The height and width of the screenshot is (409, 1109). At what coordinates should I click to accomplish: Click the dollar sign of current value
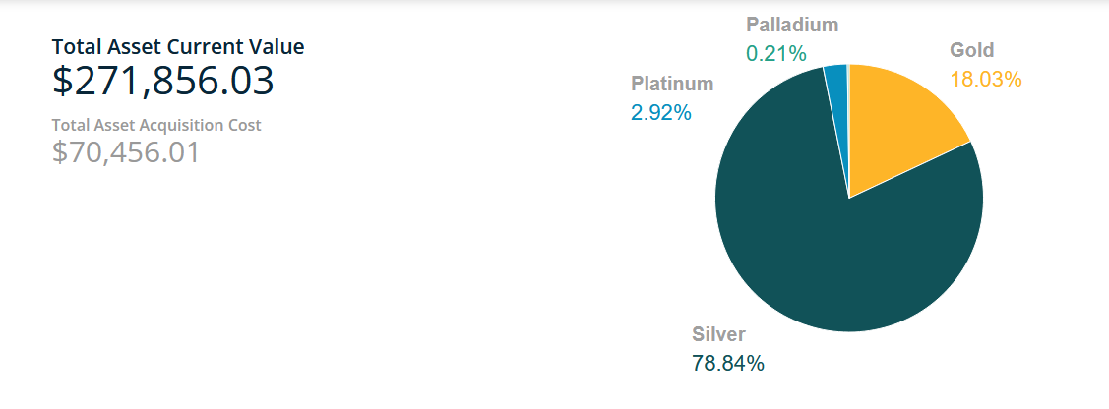[62, 81]
